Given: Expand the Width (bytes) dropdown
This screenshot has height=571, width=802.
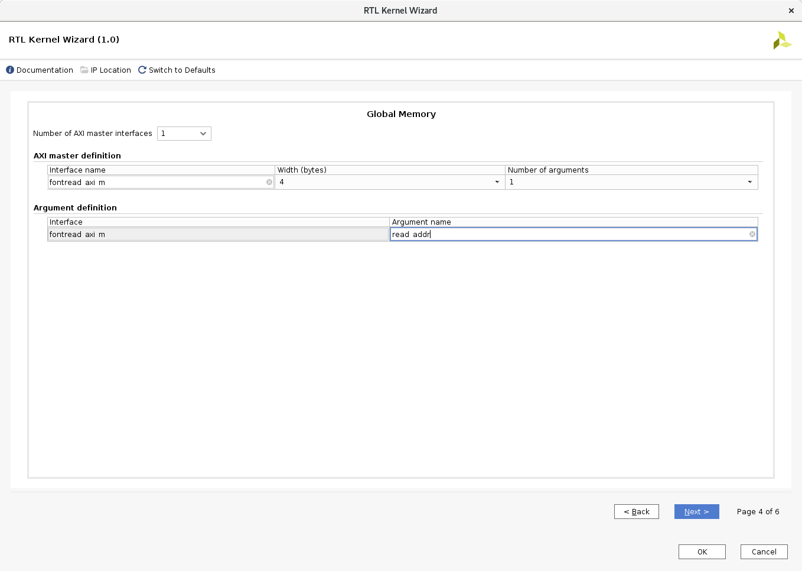Looking at the screenshot, I should click(497, 182).
